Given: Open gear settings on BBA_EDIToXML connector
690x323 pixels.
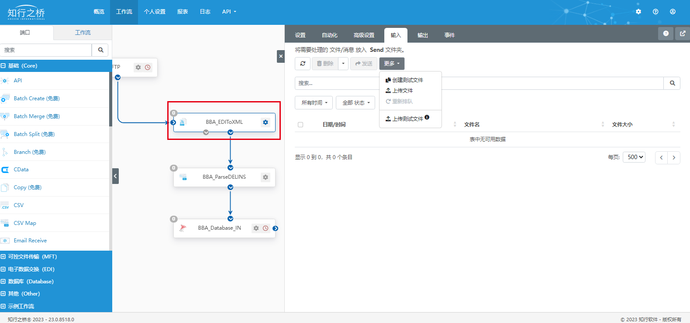Looking at the screenshot, I should coord(266,122).
